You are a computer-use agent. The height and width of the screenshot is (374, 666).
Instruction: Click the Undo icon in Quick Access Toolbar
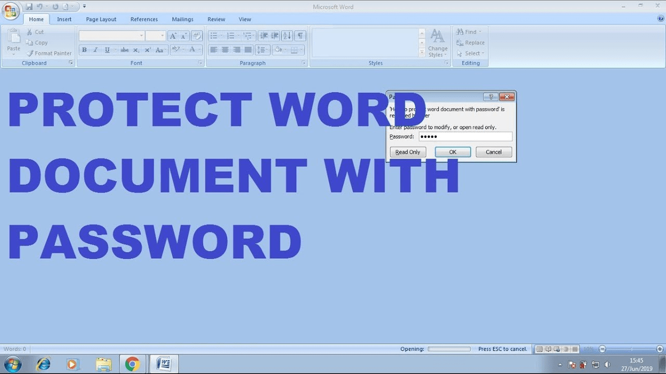point(41,6)
